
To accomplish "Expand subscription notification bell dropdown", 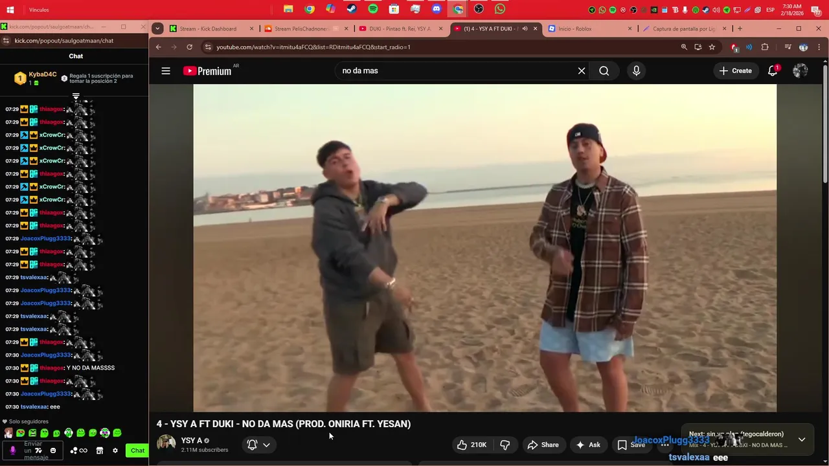I will (x=258, y=445).
